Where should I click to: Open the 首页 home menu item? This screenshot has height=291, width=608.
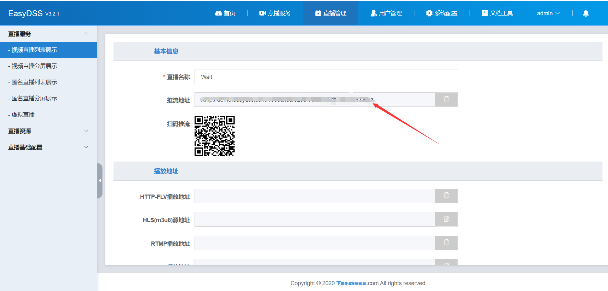tap(225, 13)
